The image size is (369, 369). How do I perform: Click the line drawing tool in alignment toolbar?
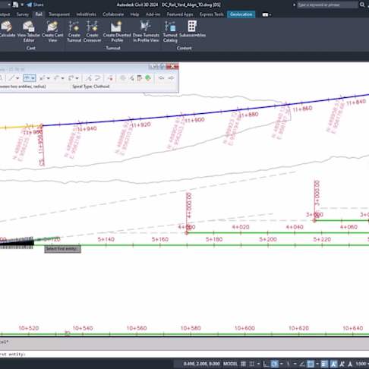[11, 78]
